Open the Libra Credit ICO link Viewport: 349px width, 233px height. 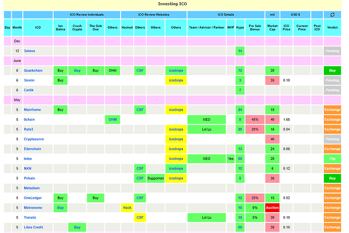coord(34,227)
